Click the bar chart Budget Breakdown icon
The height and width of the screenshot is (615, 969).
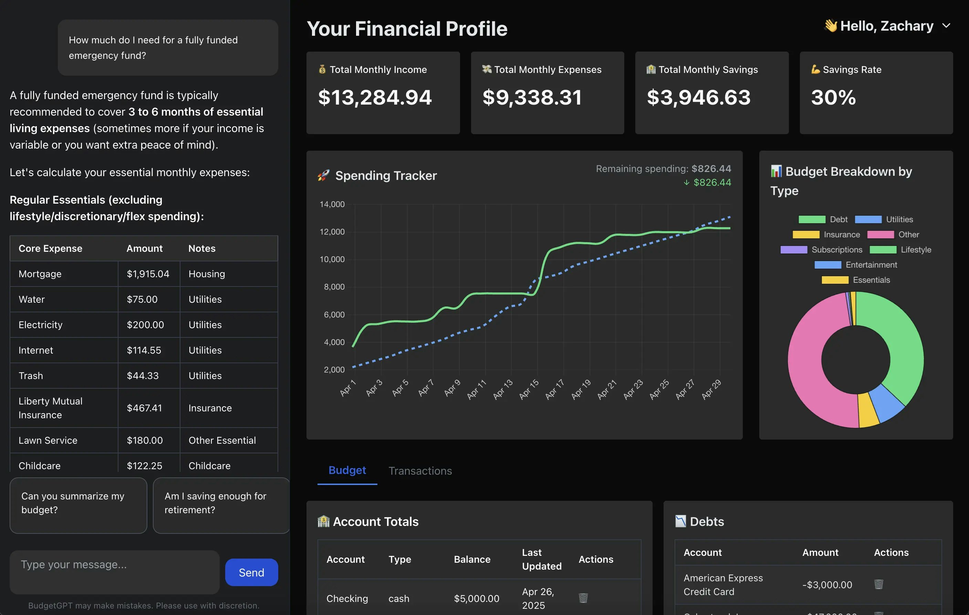[x=776, y=171]
